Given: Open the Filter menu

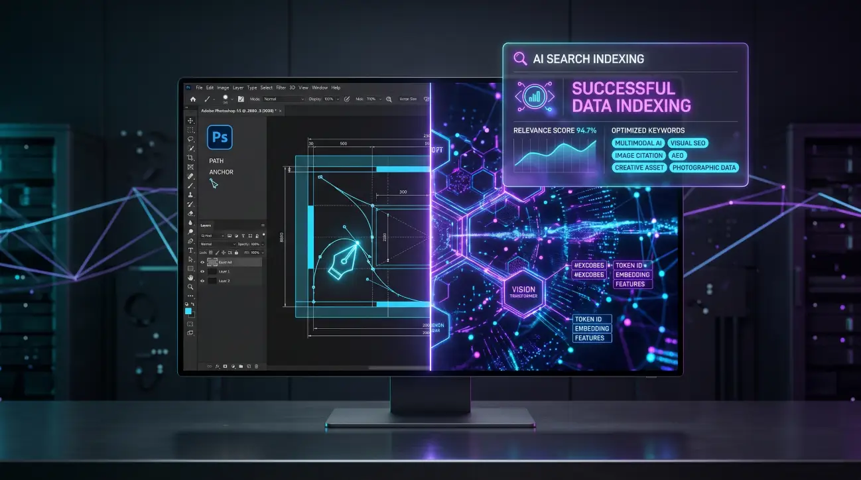Looking at the screenshot, I should tap(281, 88).
